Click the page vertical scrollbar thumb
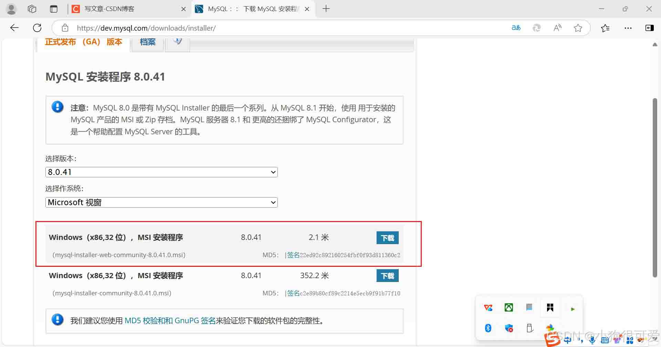This screenshot has height=347, width=661. click(x=655, y=188)
